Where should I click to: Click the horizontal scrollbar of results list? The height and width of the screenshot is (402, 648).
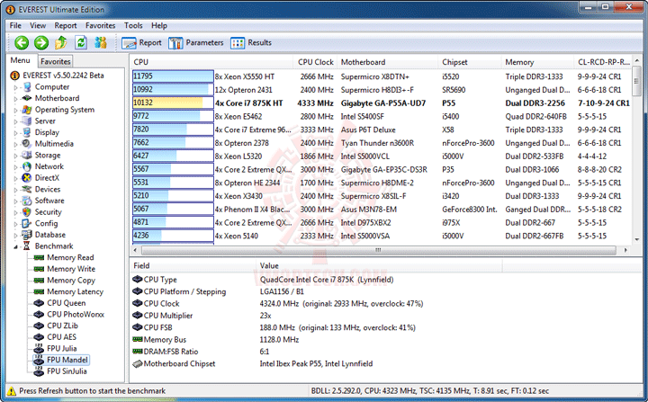point(378,250)
